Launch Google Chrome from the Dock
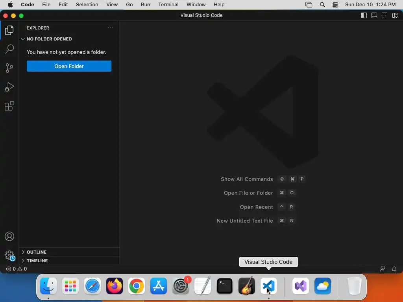 click(x=137, y=286)
